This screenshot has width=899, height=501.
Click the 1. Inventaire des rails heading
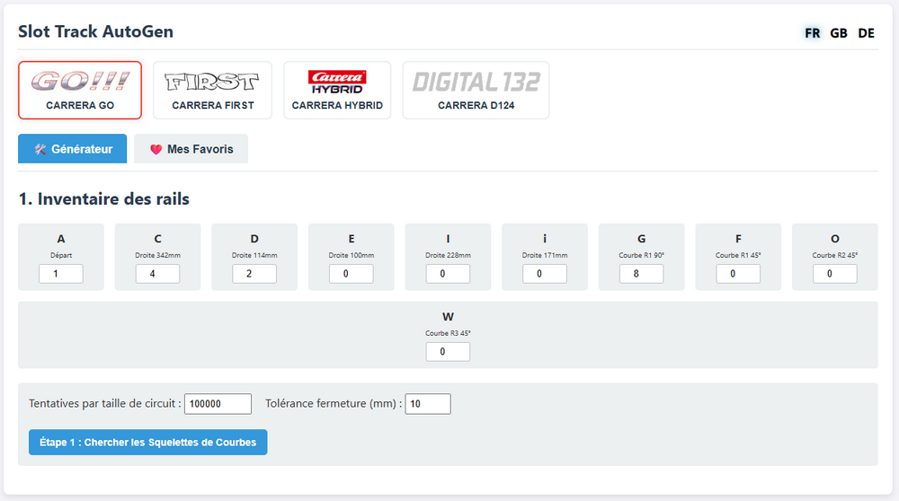(103, 198)
